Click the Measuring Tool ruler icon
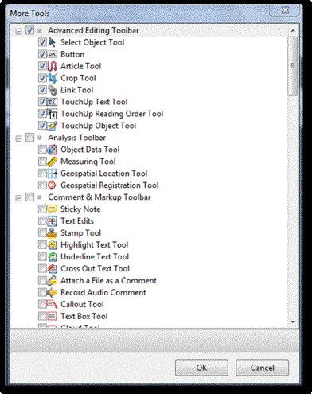This screenshot has width=312, height=394. [x=52, y=162]
